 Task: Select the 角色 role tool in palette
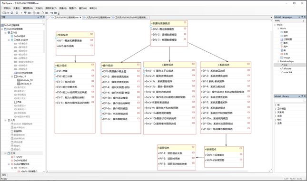284,43
